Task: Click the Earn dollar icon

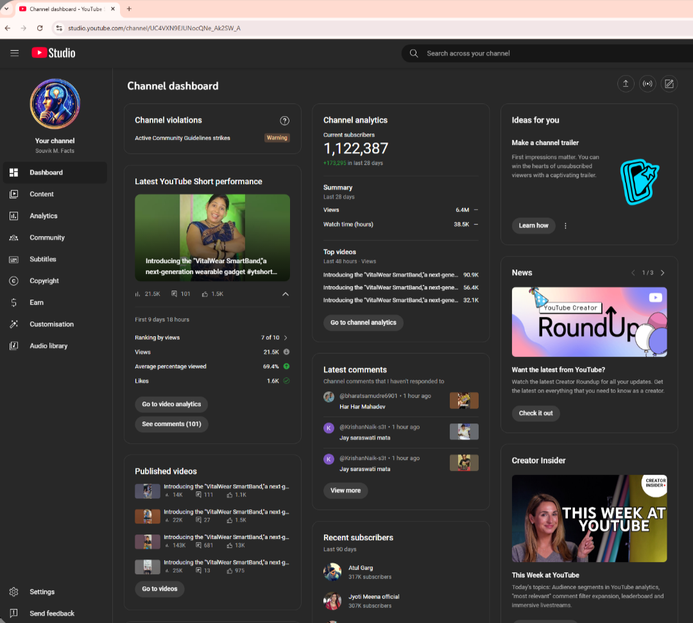Action: (13, 302)
